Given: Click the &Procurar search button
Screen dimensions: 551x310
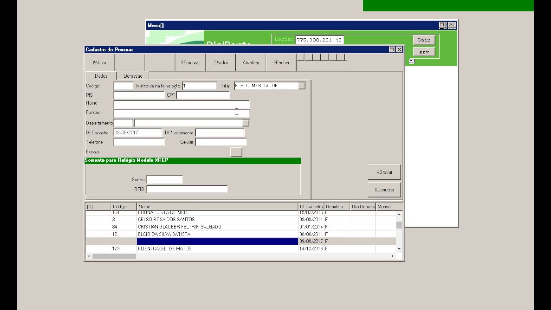Looking at the screenshot, I should point(190,62).
